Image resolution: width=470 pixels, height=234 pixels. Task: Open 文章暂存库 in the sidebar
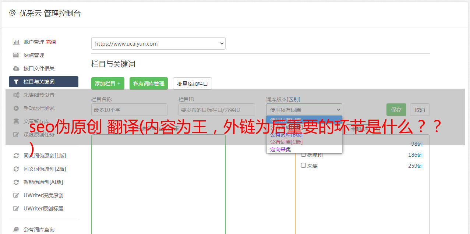pos(36,121)
